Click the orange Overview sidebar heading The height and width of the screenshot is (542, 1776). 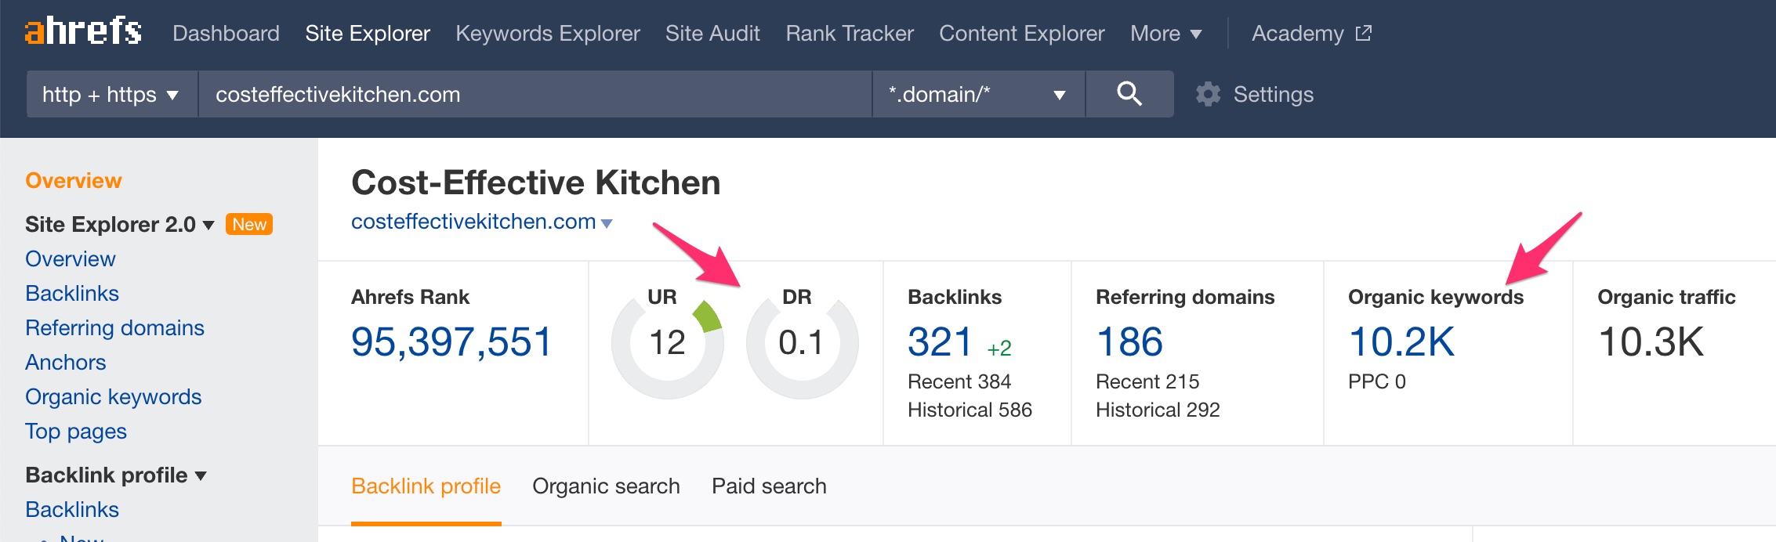pos(74,180)
